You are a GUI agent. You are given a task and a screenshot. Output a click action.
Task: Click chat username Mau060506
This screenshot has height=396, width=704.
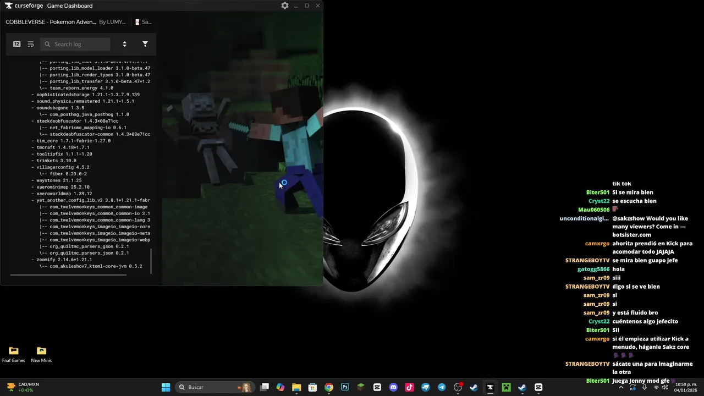tap(594, 210)
